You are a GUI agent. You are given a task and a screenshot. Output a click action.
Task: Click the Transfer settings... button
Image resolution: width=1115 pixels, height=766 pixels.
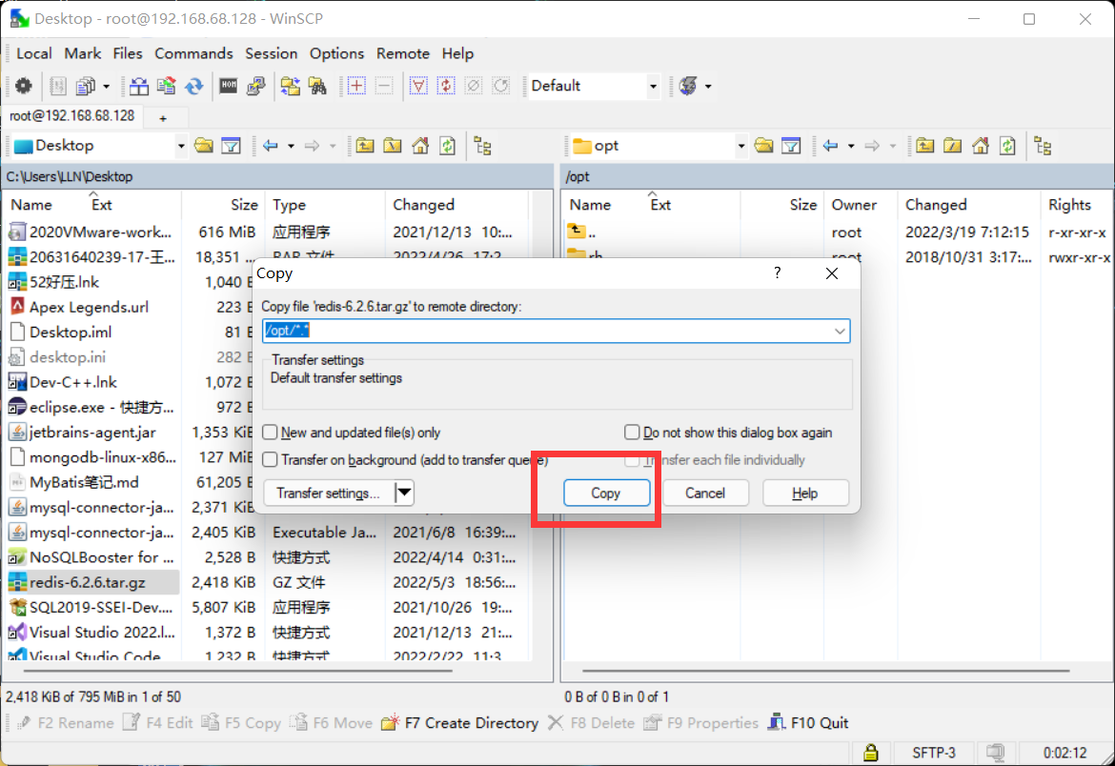(x=329, y=493)
